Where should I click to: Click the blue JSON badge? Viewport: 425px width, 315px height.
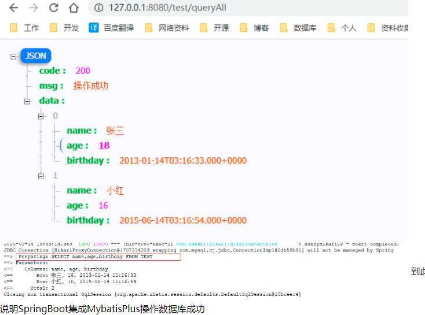tap(36, 56)
